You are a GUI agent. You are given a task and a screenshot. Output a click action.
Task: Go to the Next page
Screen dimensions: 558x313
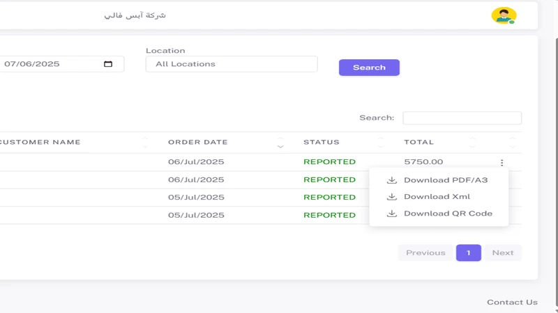point(503,252)
